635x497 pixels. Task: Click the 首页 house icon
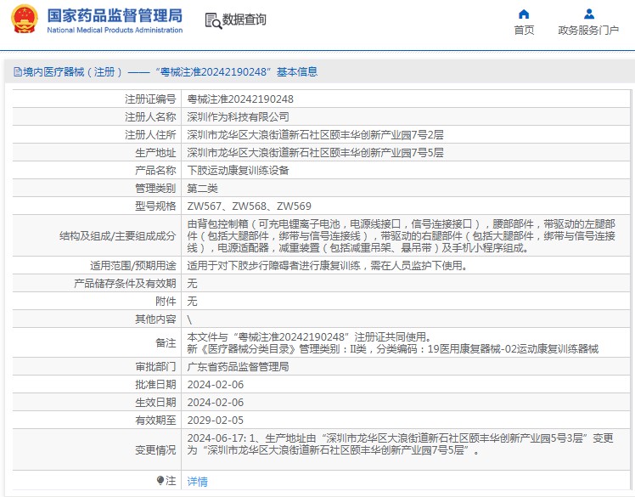pos(524,14)
